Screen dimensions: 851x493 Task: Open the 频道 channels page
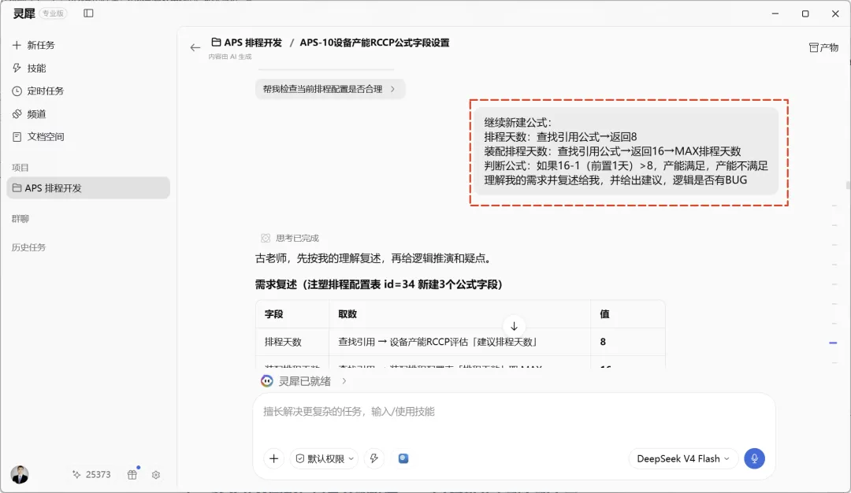pos(29,114)
